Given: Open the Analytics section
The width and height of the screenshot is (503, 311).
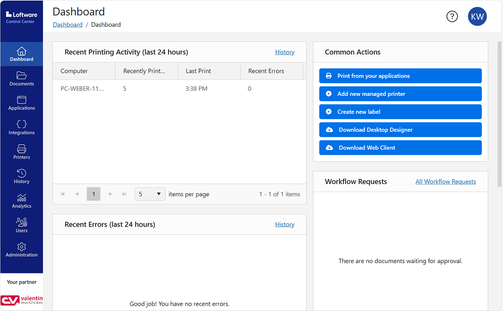Looking at the screenshot, I should (x=21, y=201).
